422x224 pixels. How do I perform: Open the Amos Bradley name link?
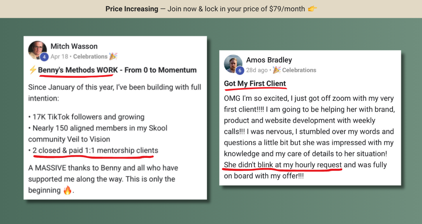click(x=269, y=60)
